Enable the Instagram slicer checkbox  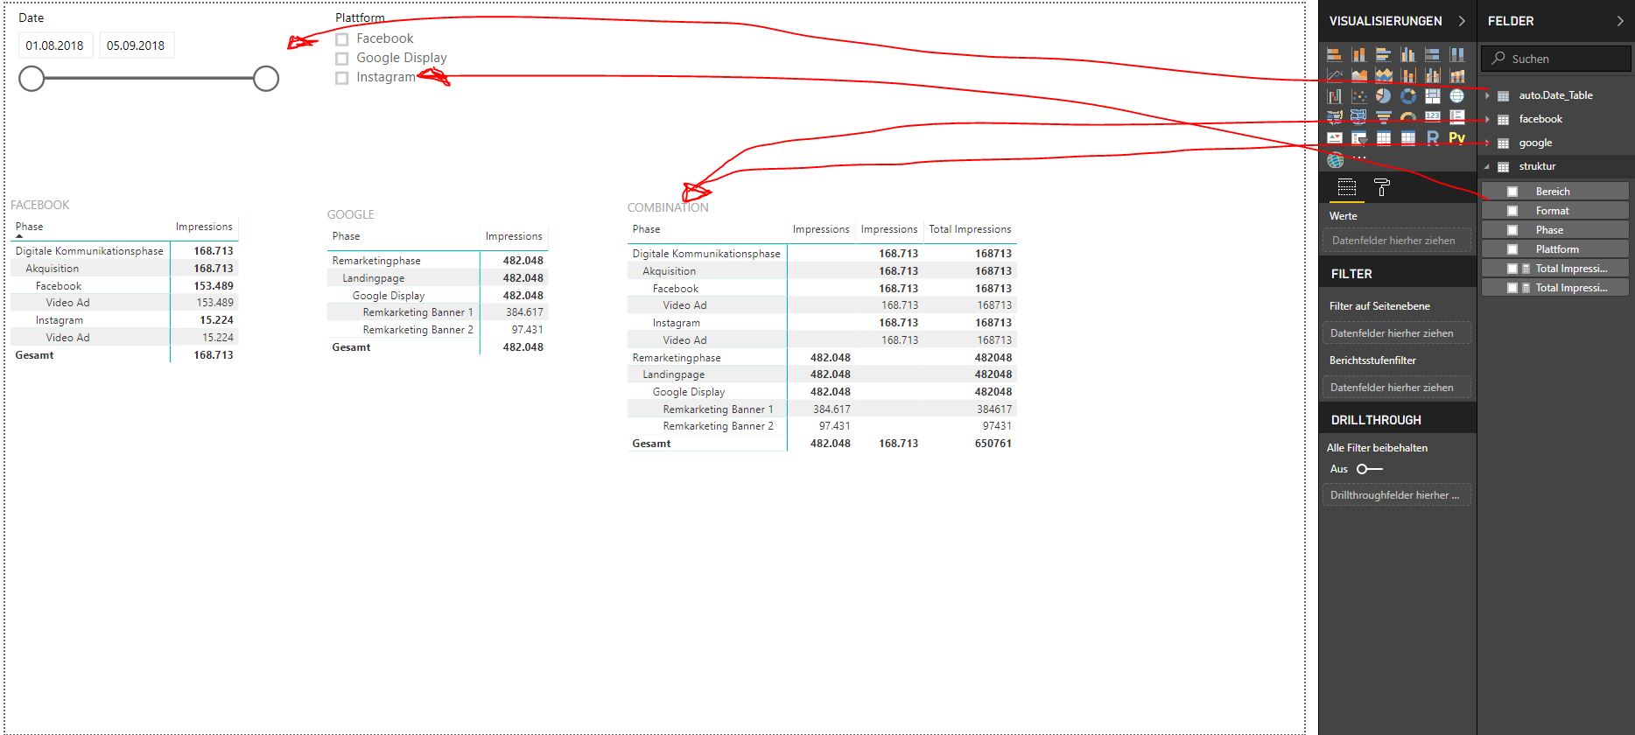[x=342, y=78]
